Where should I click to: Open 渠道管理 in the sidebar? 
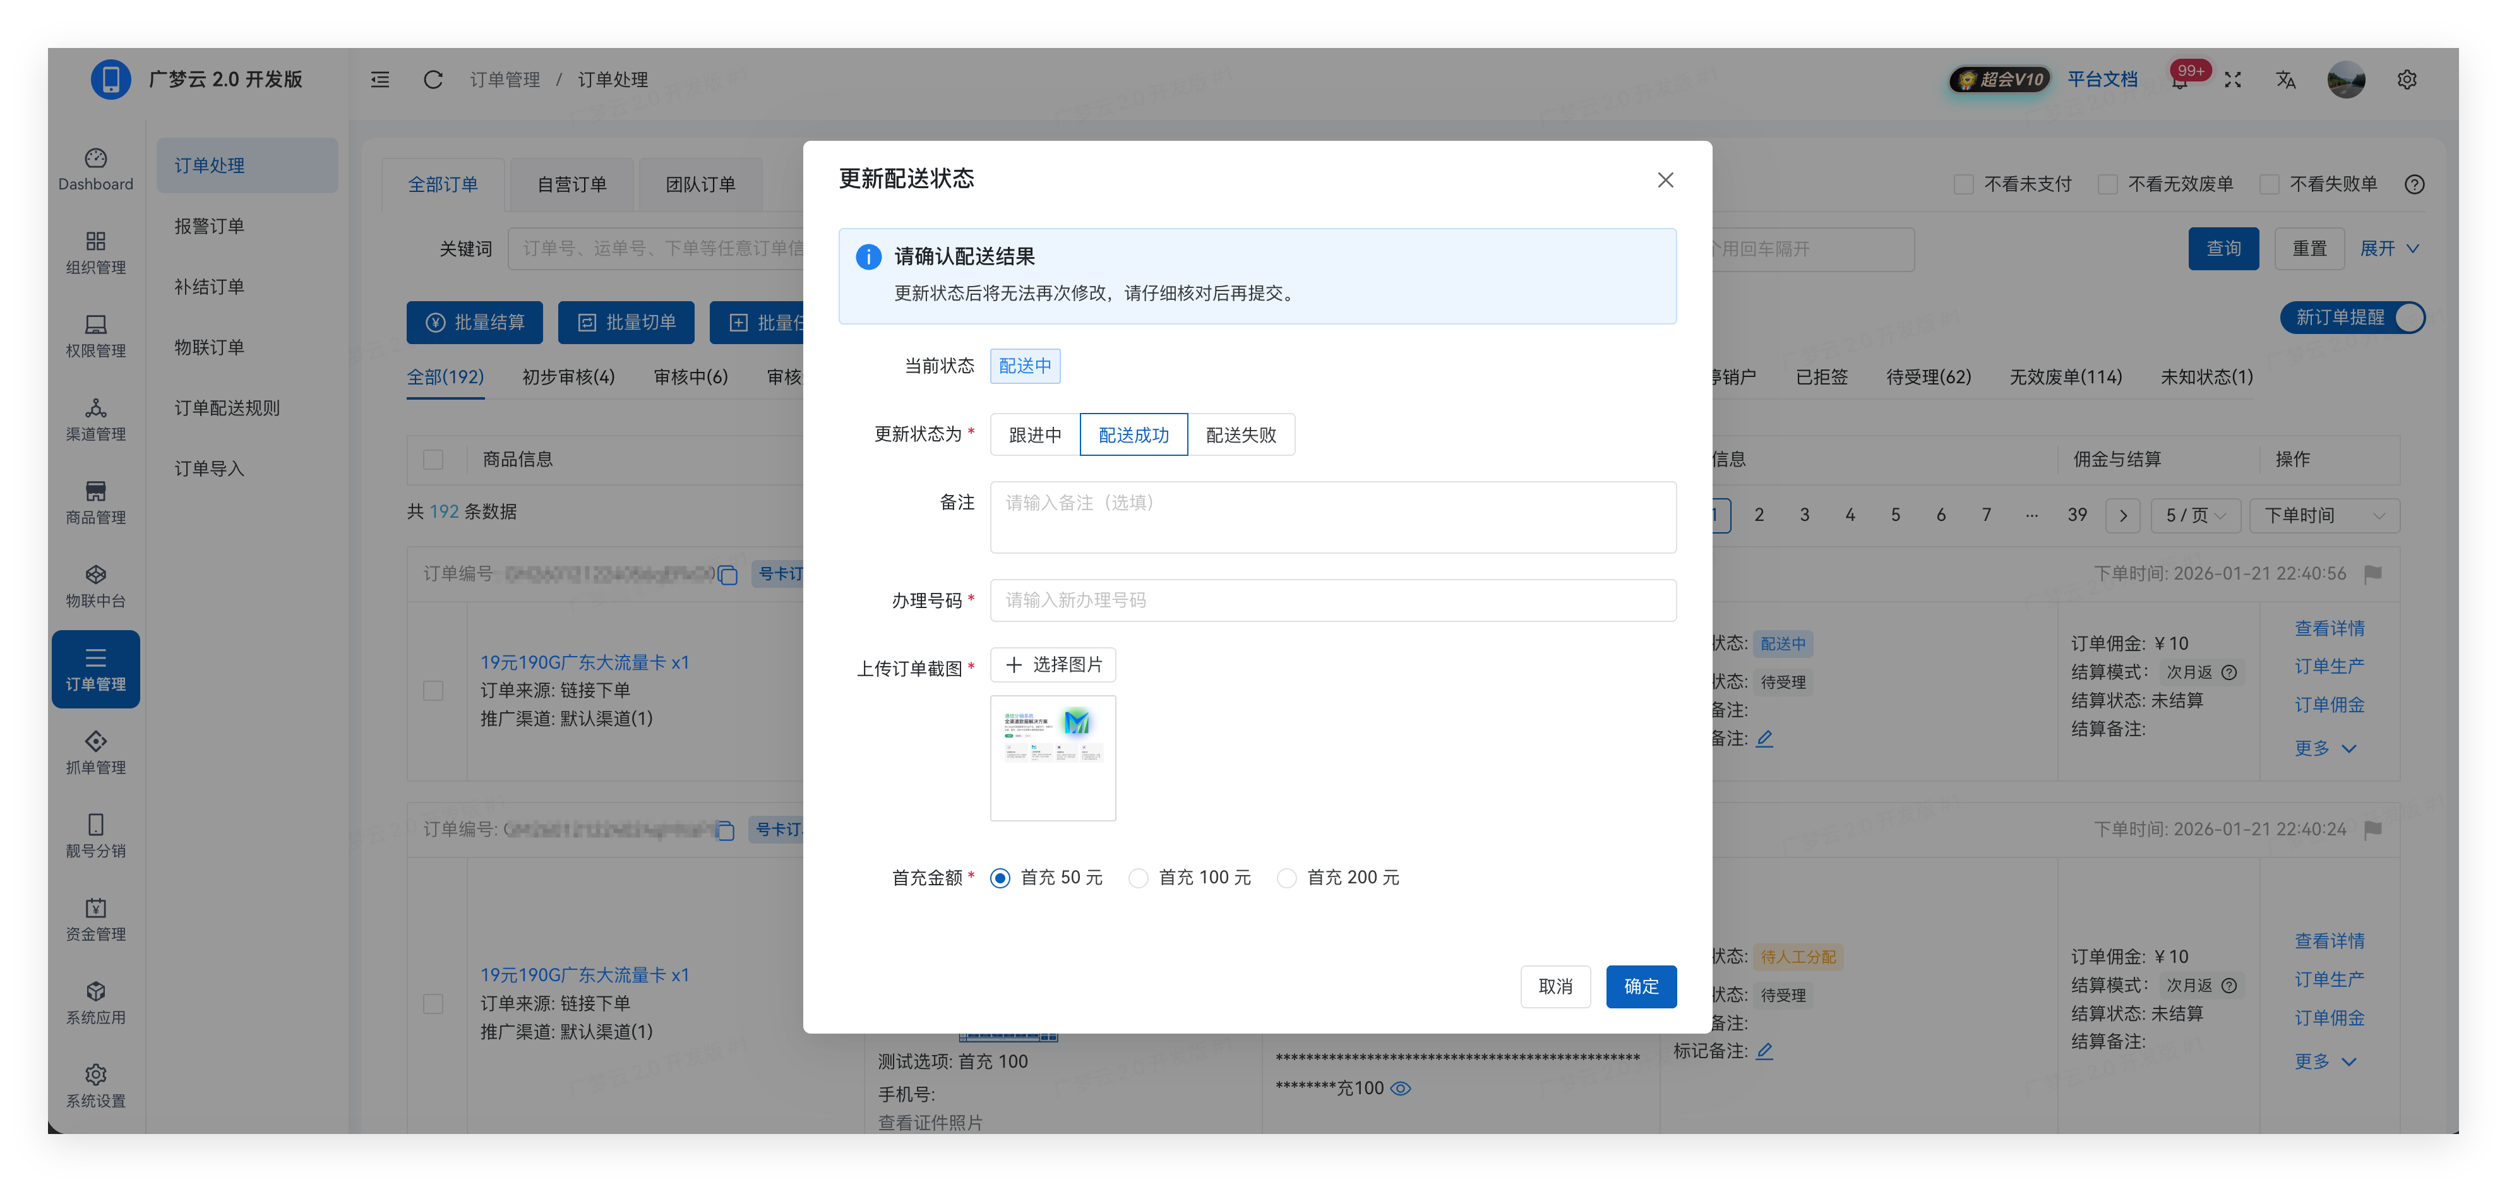coord(94,419)
